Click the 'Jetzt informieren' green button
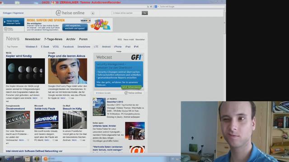The image size is (289, 162). coord(131,87)
